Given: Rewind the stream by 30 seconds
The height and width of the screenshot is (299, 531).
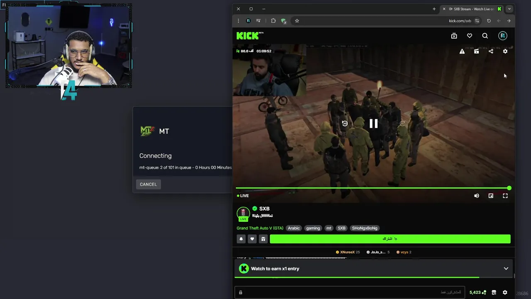Looking at the screenshot, I should coord(345,123).
